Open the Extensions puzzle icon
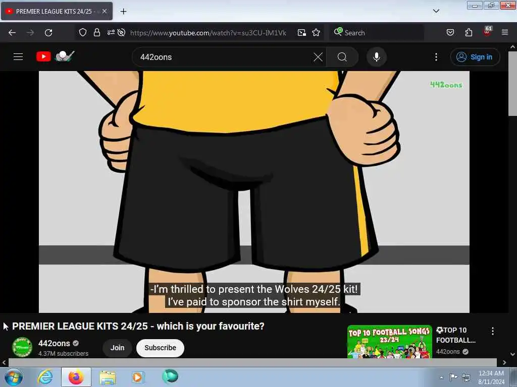517x387 pixels. tap(469, 33)
